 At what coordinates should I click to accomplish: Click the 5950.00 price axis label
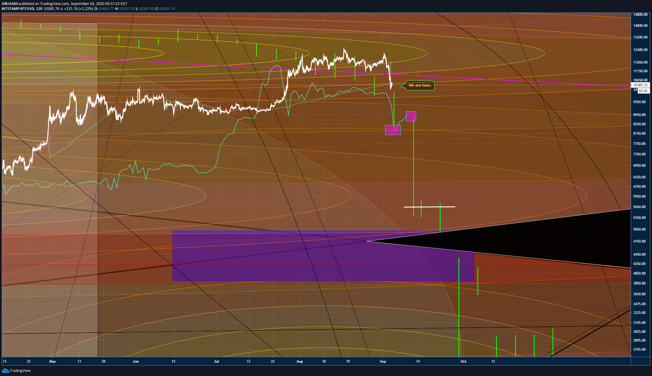[639, 196]
